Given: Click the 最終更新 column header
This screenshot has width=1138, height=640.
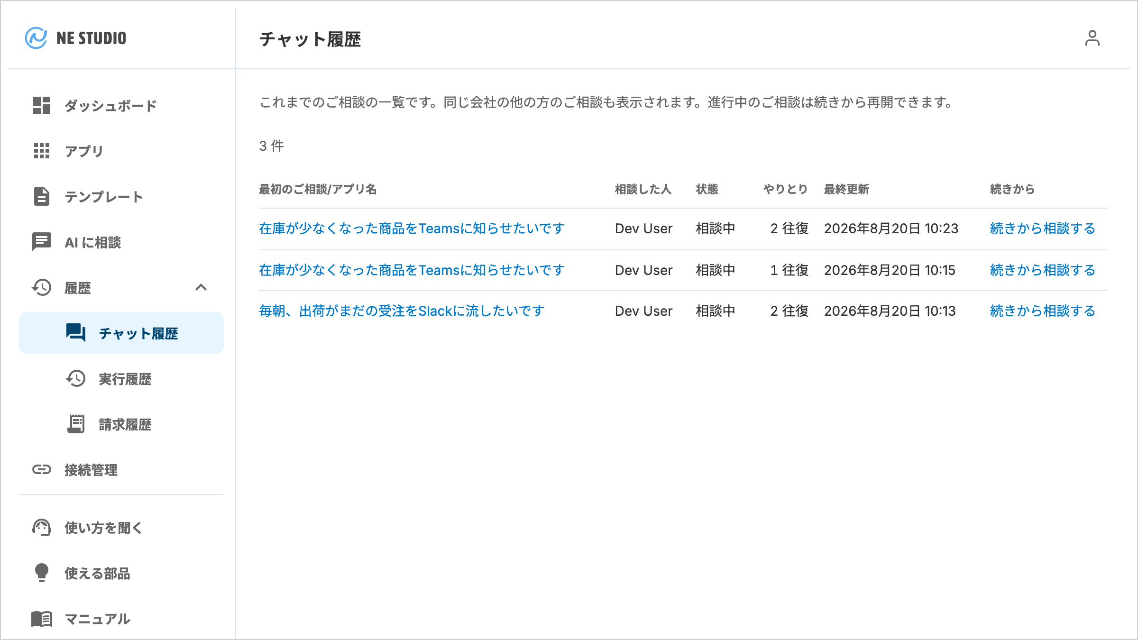Looking at the screenshot, I should point(846,189).
